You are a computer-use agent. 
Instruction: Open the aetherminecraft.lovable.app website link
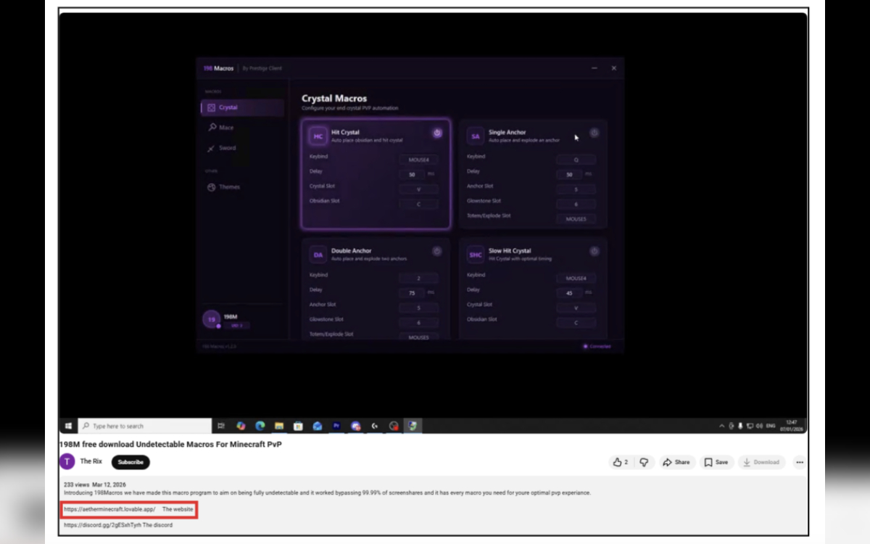[109, 509]
